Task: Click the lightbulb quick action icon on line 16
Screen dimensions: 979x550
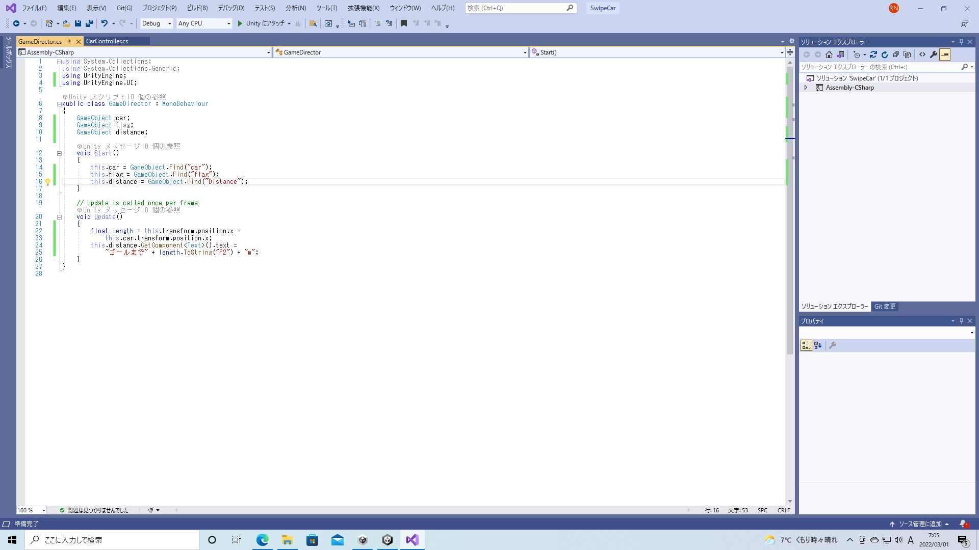Action: tap(48, 182)
